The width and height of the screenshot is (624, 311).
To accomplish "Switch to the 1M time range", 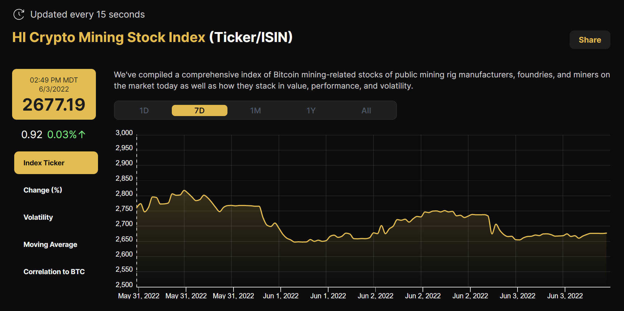I will (255, 110).
